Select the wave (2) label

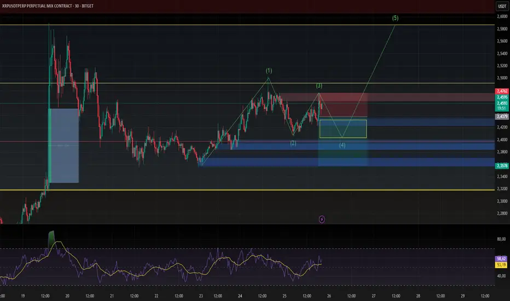coord(293,143)
